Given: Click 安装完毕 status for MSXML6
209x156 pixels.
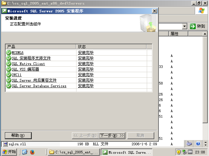Looking at the screenshot, I should click(x=86, y=53).
